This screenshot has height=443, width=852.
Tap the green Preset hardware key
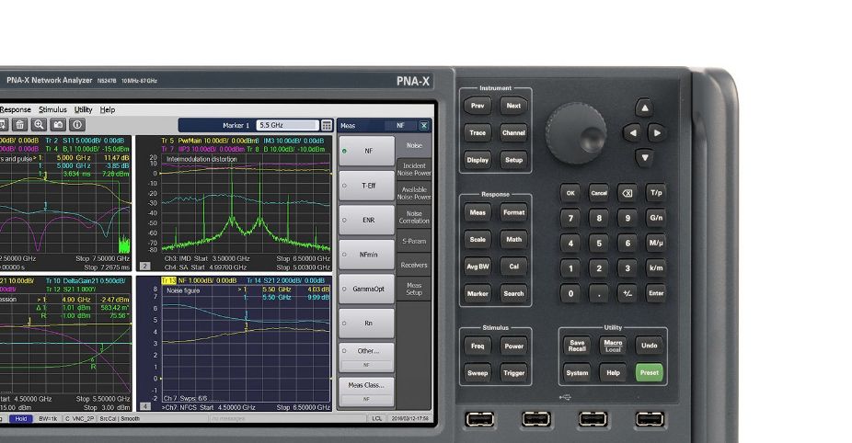[x=650, y=372]
